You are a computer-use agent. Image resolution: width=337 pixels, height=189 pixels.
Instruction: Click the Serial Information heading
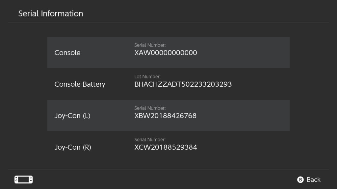coord(50,13)
